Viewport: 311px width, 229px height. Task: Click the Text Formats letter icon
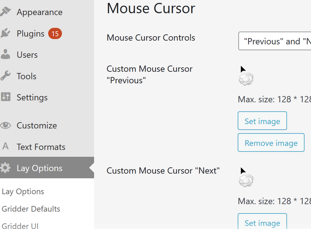pyautogui.click(x=5, y=147)
